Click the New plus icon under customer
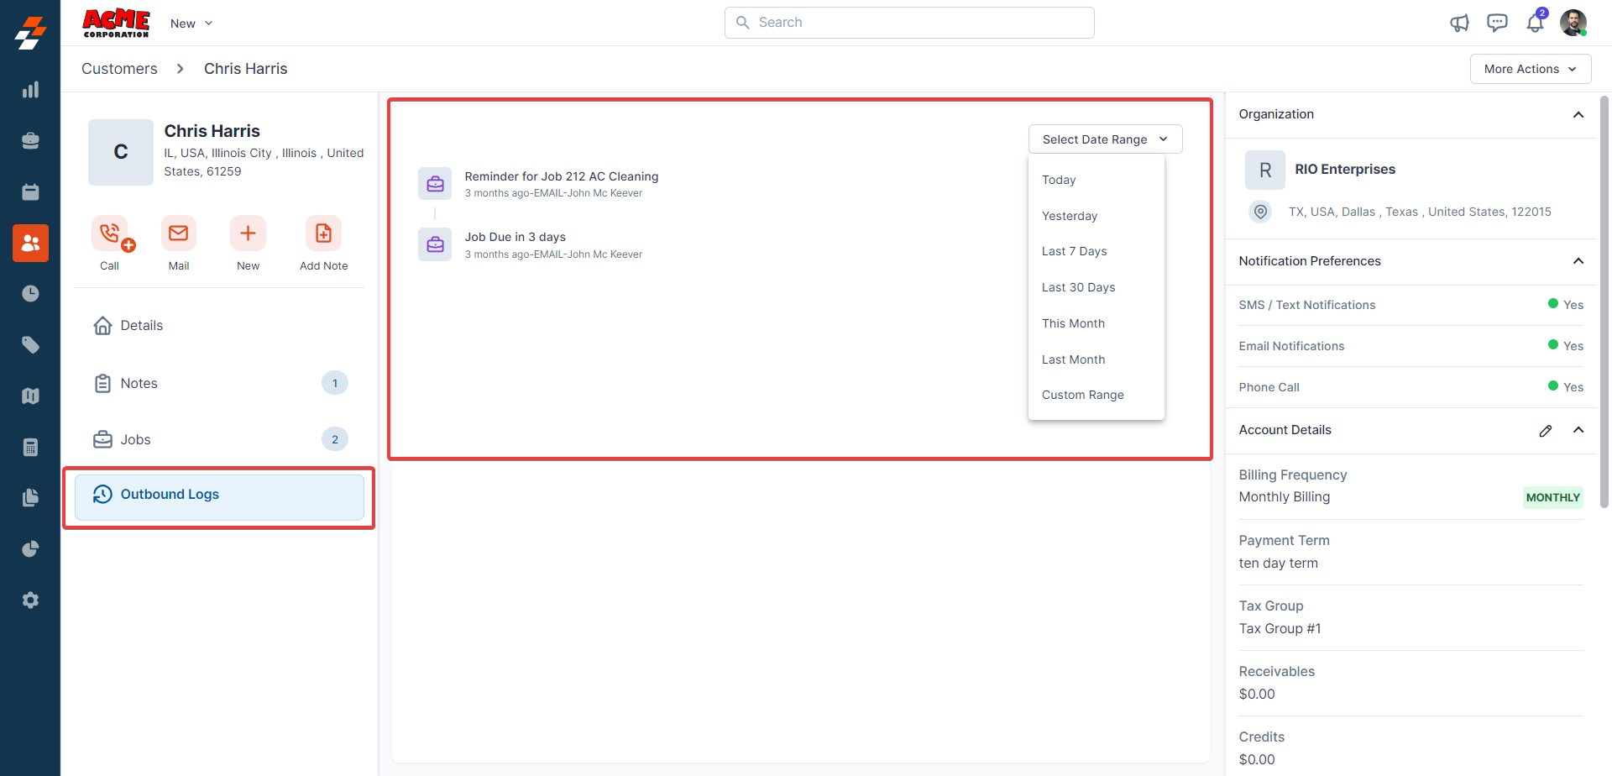The height and width of the screenshot is (776, 1612). tap(248, 233)
